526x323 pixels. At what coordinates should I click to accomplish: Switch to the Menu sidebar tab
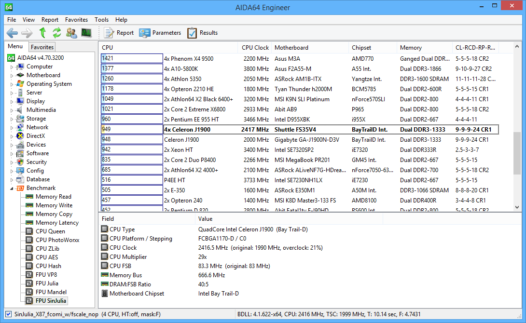15,47
